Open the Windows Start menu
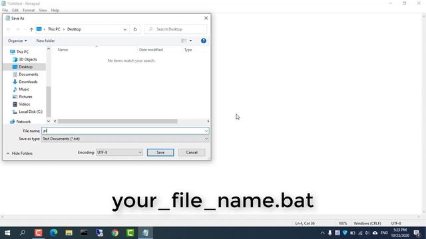Image resolution: width=426 pixels, height=239 pixels. point(7,233)
